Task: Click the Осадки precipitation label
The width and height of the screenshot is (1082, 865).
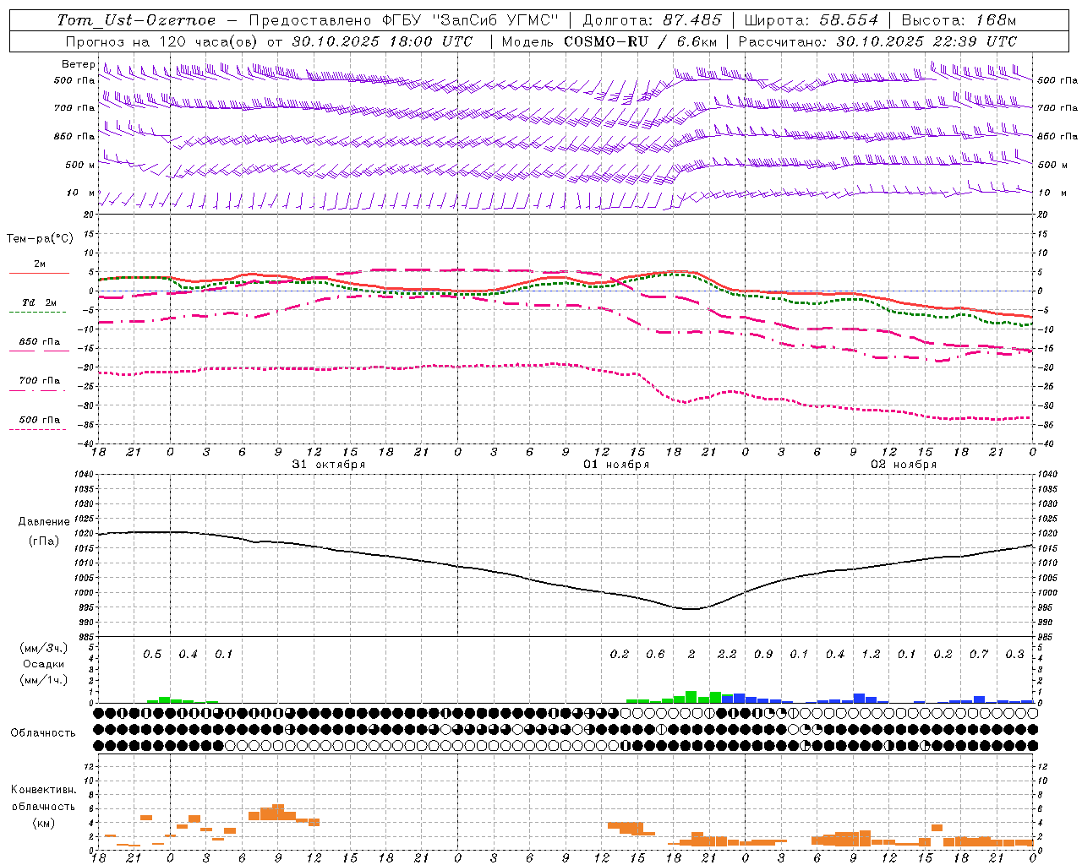Action: pos(44,665)
